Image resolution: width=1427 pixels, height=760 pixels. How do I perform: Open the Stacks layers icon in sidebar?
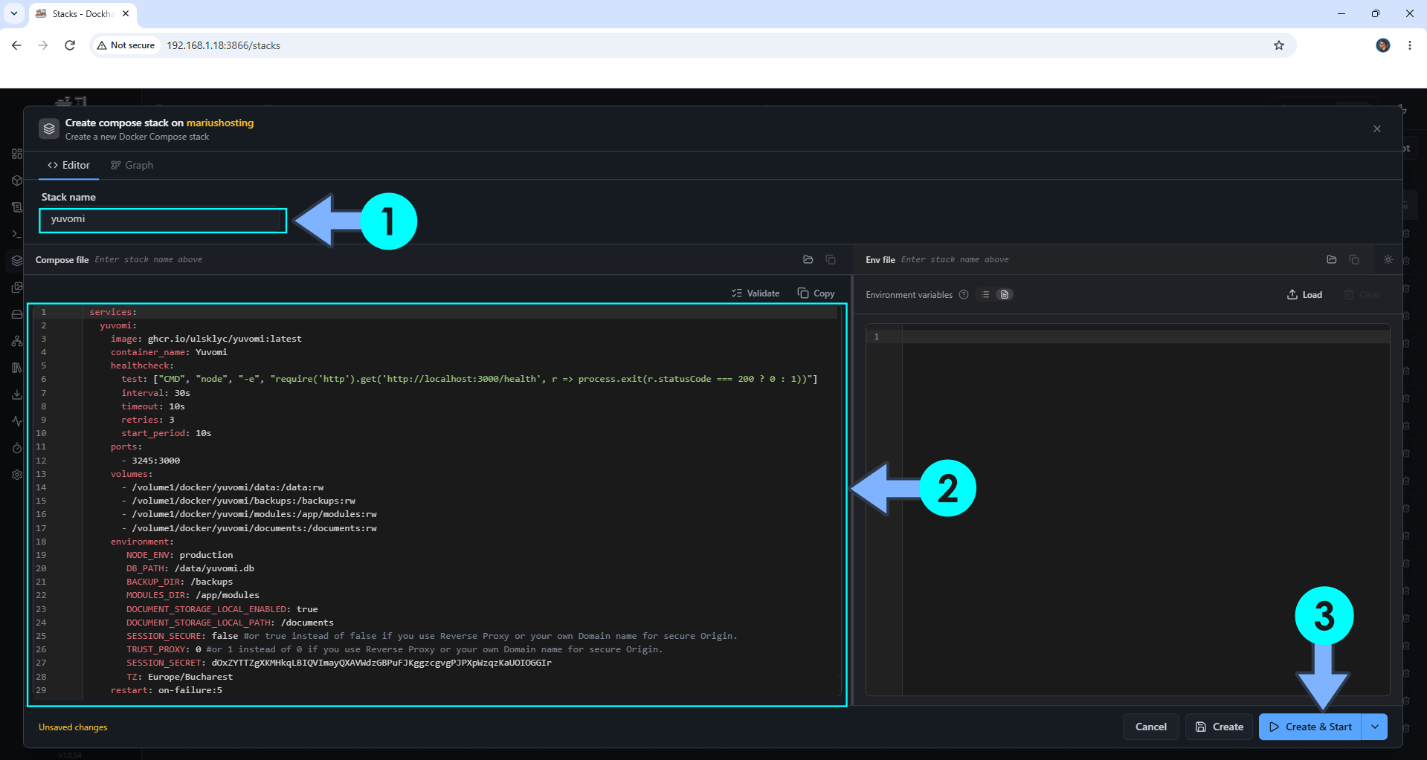[x=16, y=261]
